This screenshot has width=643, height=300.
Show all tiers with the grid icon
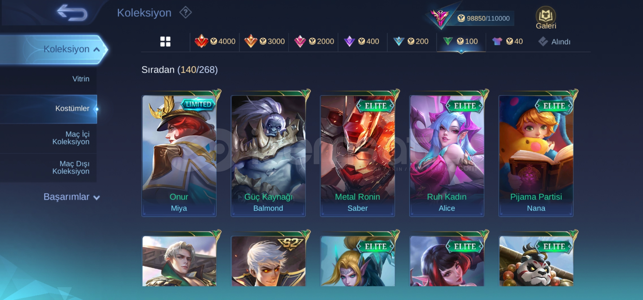click(165, 42)
